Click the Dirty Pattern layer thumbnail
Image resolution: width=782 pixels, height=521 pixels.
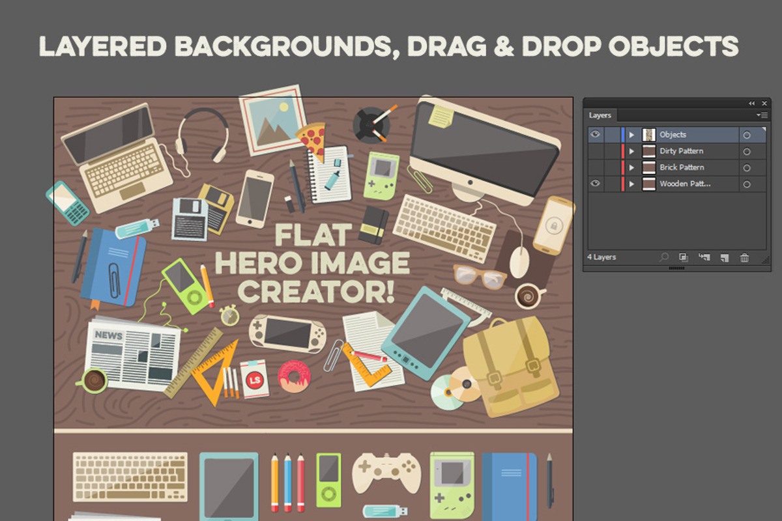[x=648, y=151]
